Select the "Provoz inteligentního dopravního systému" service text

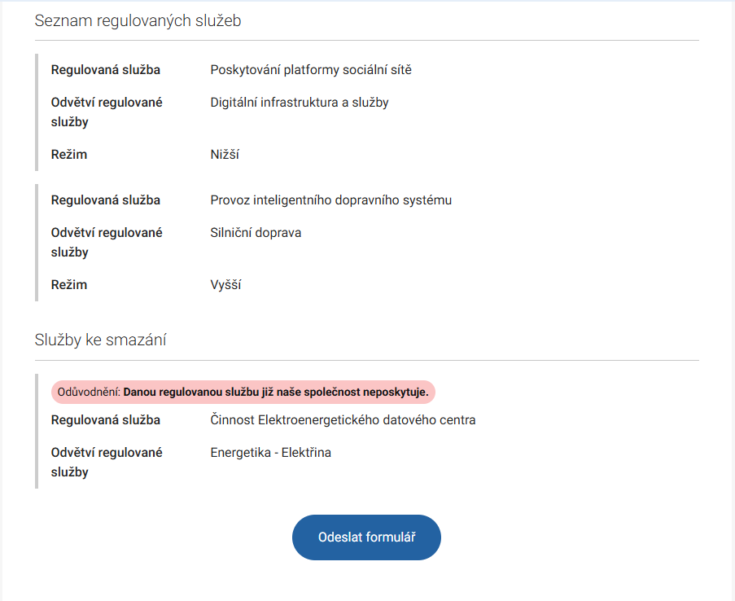tap(330, 200)
